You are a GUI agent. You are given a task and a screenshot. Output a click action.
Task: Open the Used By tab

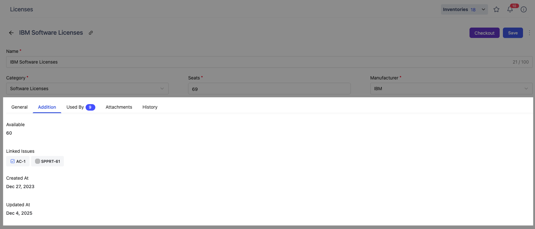coord(80,107)
